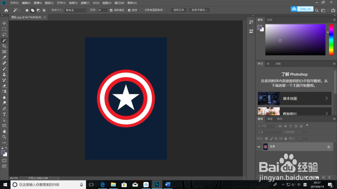Open the 滤镜(T) menu

pyautogui.click(x=85, y=3)
